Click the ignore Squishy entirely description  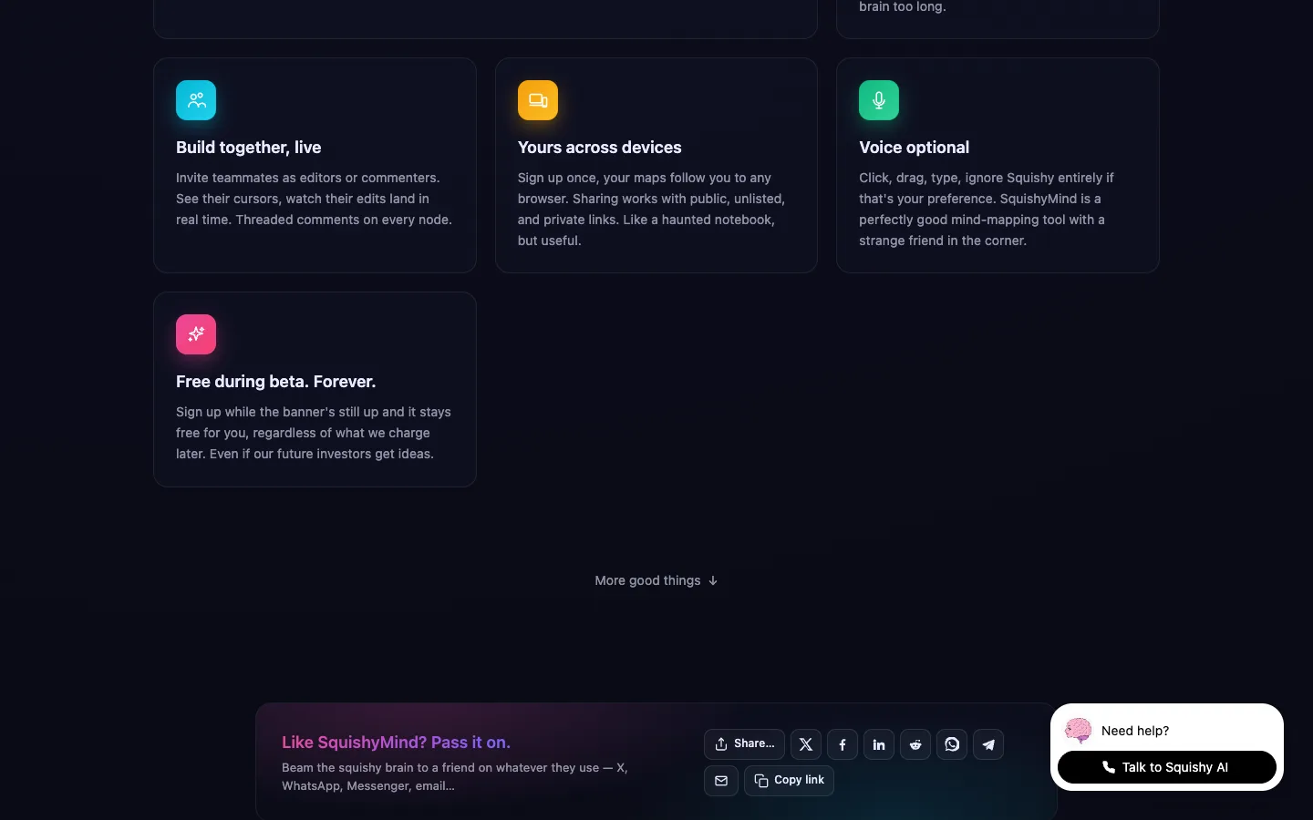pos(987,210)
